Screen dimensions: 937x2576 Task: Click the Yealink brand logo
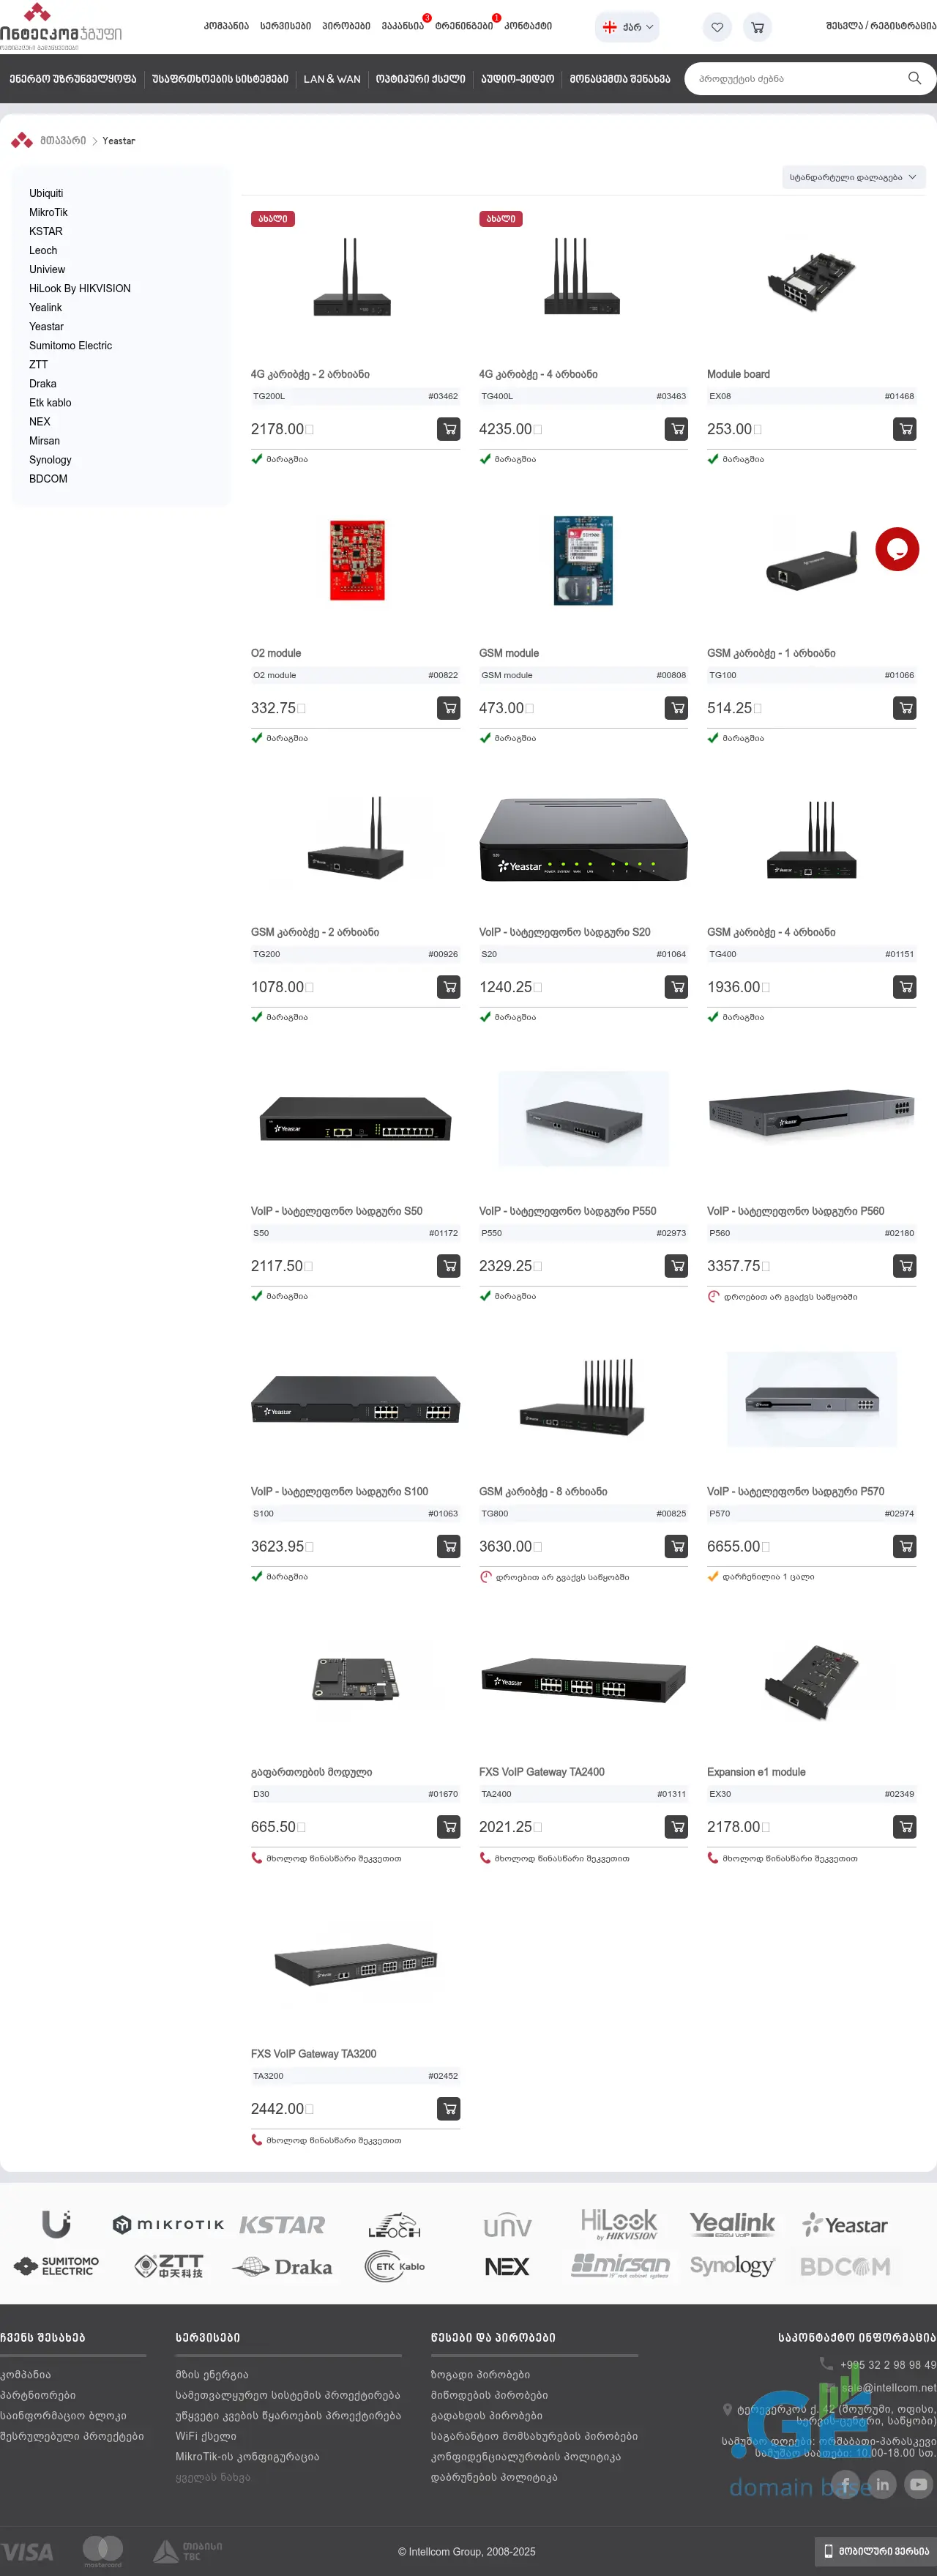click(732, 2224)
